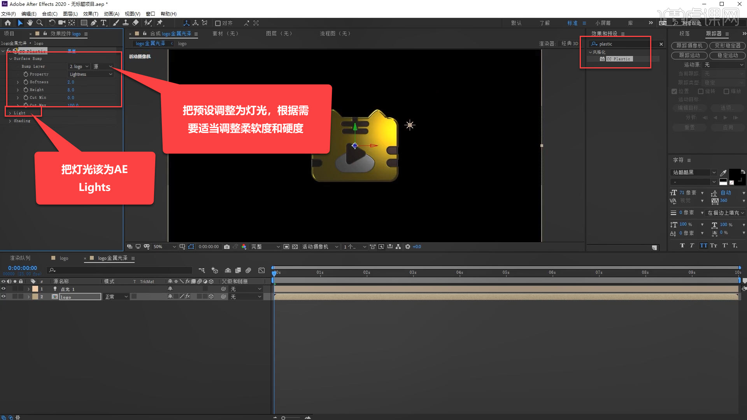Switch to the 段落 panel tab
Screen dimensions: 747x420
click(684, 33)
